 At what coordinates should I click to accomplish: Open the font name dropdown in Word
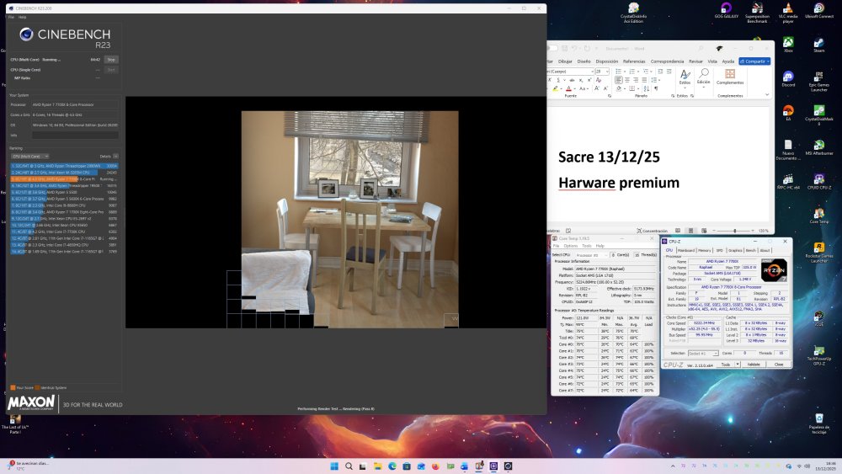pos(592,72)
